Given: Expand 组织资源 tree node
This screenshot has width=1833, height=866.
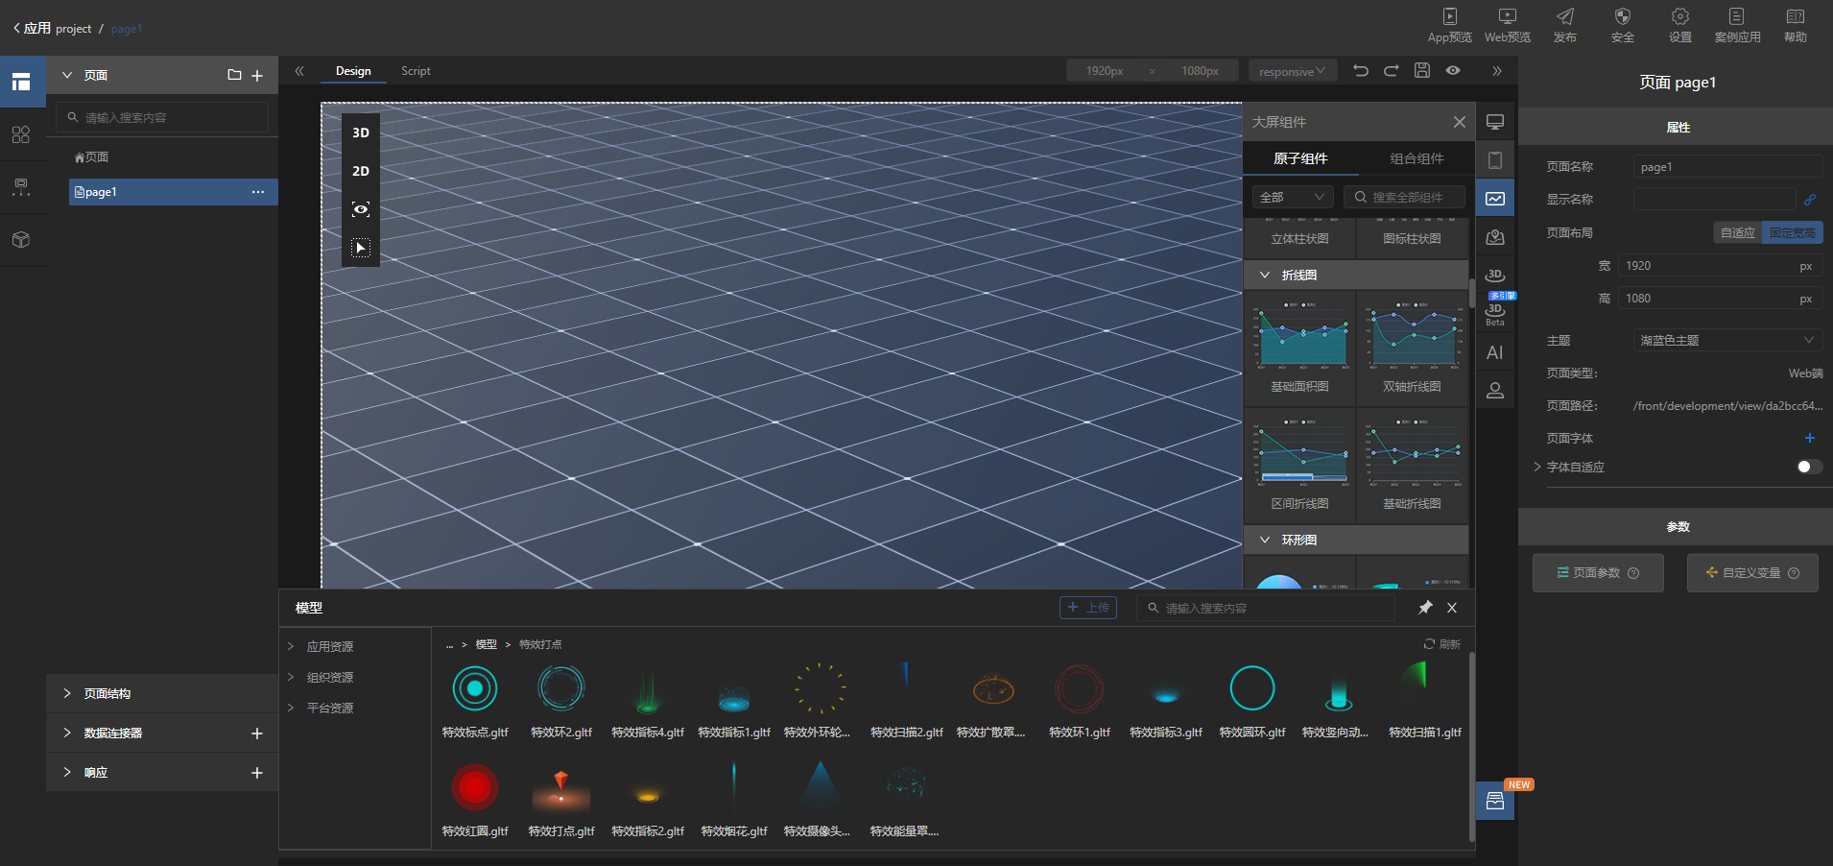Looking at the screenshot, I should pyautogui.click(x=291, y=677).
